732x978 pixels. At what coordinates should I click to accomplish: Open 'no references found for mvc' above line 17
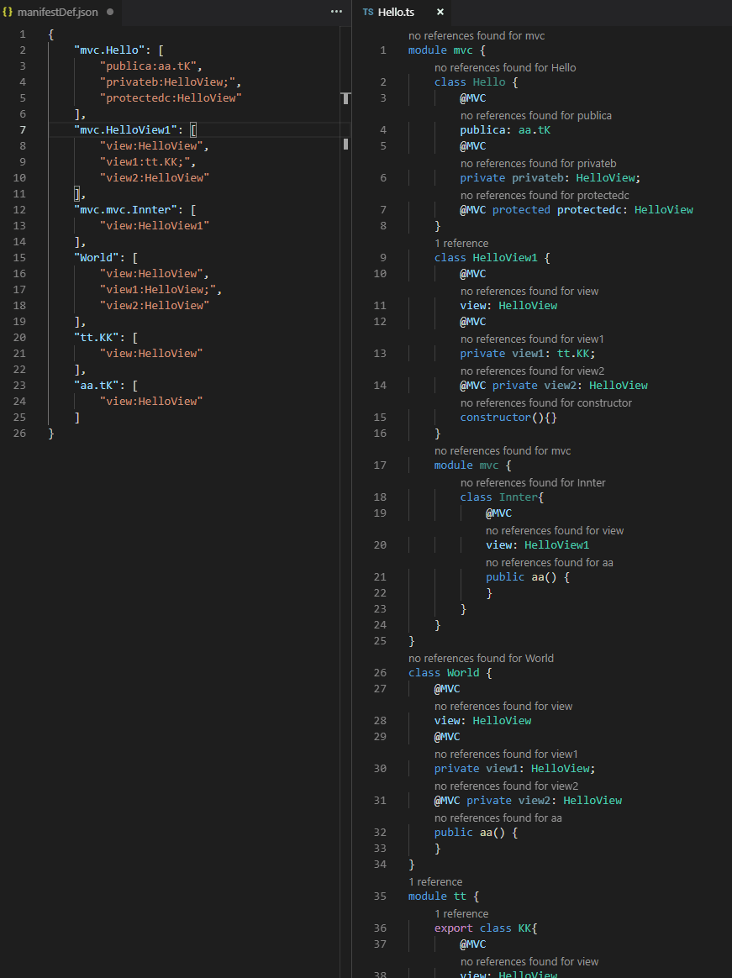[503, 451]
